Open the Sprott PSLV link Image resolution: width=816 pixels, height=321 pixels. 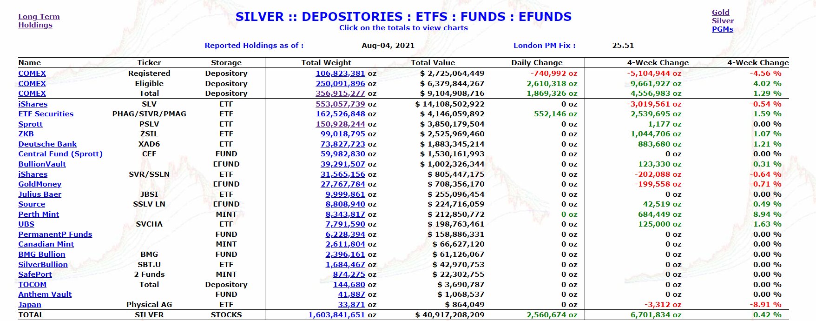(31, 124)
